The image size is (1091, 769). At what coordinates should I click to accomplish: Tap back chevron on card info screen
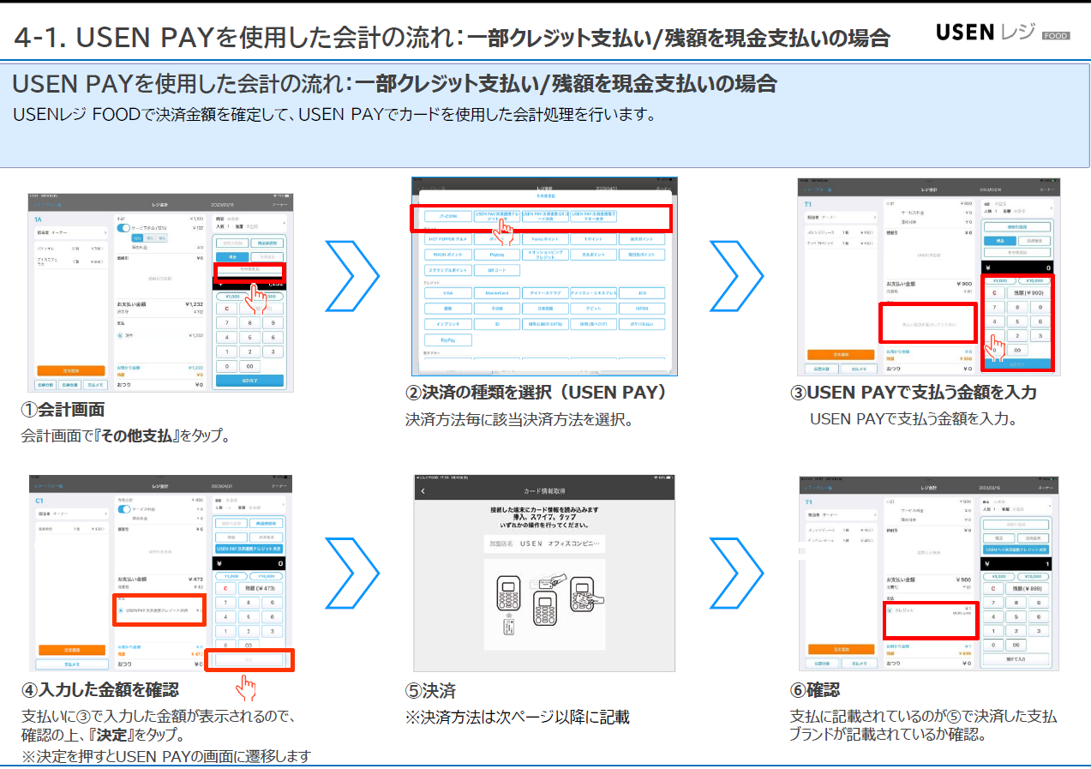pyautogui.click(x=423, y=491)
